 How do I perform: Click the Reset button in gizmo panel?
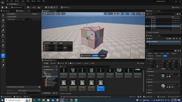click(x=61, y=43)
